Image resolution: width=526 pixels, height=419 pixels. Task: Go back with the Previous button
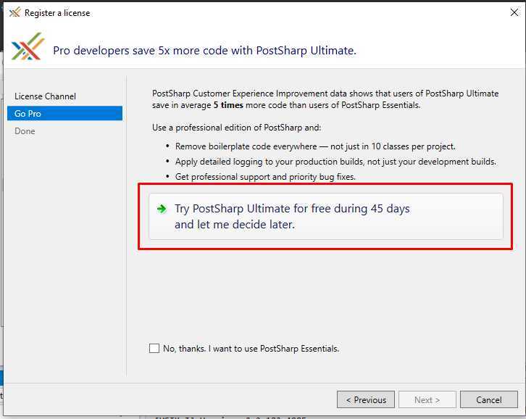366,399
